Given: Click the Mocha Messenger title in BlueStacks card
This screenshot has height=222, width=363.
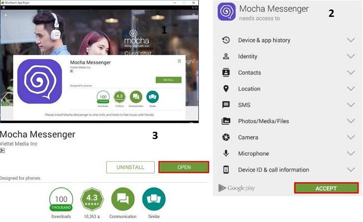Looking at the screenshot, I should (x=91, y=62).
